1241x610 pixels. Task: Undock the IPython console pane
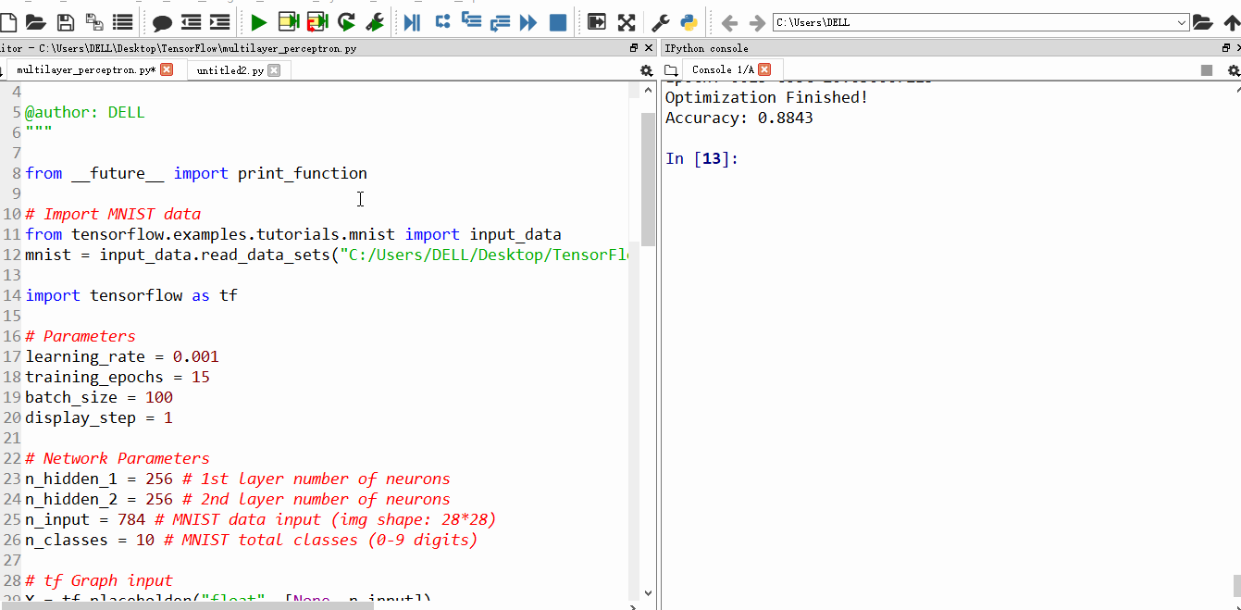tap(1225, 48)
